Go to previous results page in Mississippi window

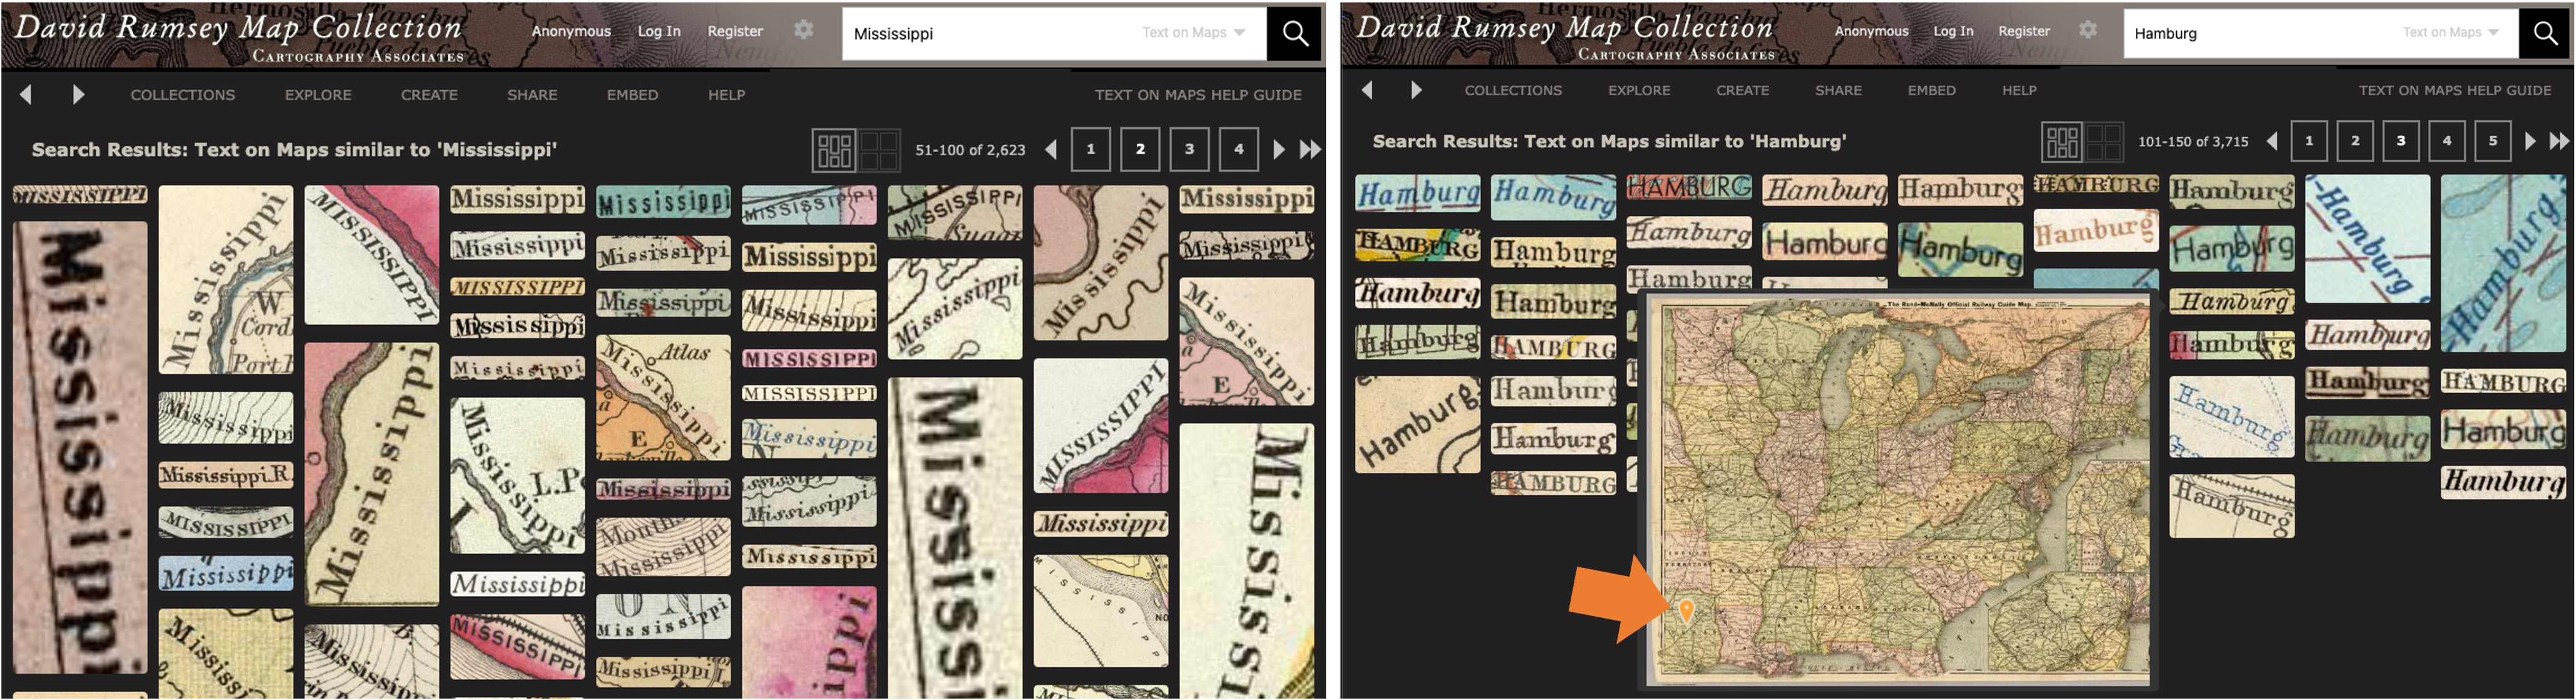click(x=1050, y=150)
